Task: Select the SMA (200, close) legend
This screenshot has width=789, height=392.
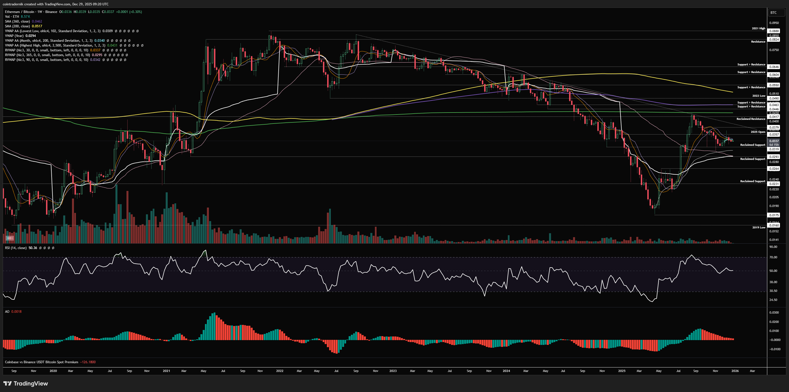Action: tap(17, 26)
